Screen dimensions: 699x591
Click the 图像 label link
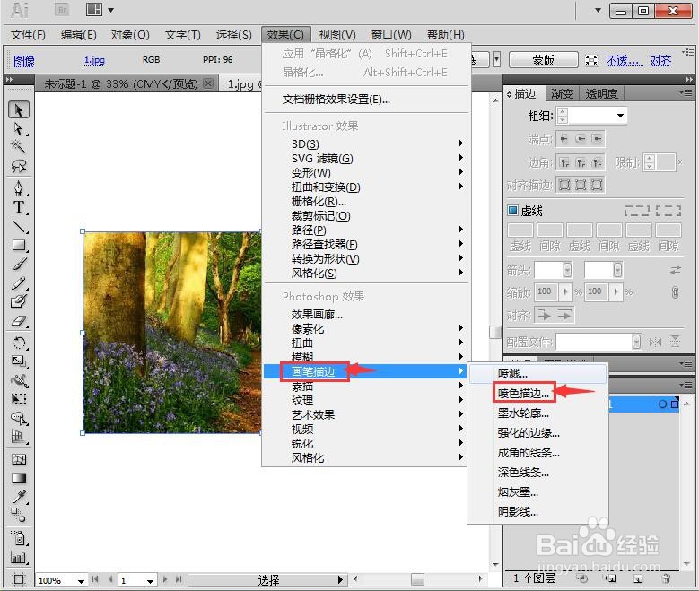(24, 61)
